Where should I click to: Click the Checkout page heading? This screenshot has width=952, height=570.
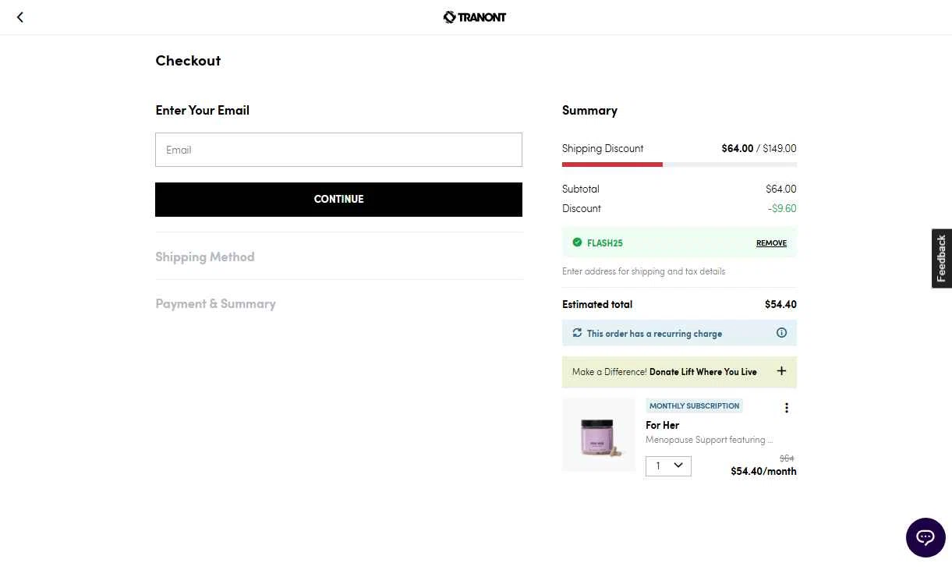(188, 60)
